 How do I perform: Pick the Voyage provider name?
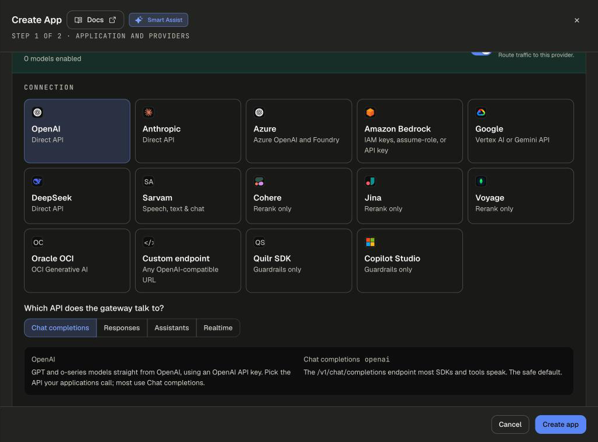pos(490,198)
